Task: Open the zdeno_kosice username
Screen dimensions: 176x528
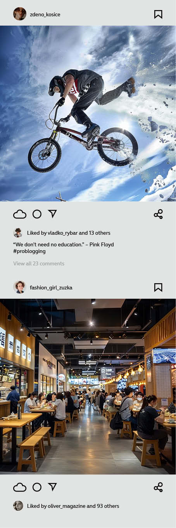Action: pos(45,15)
